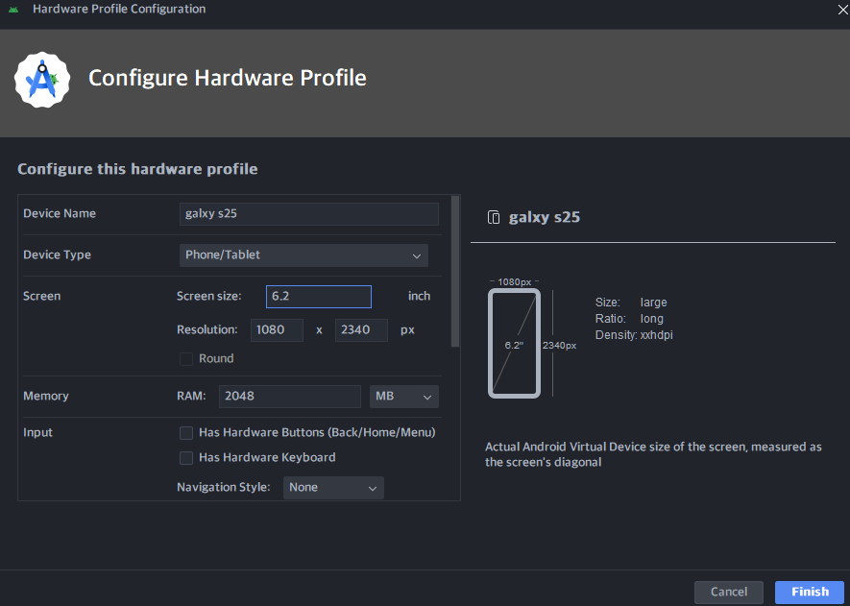Click the Device Name label

60,213
